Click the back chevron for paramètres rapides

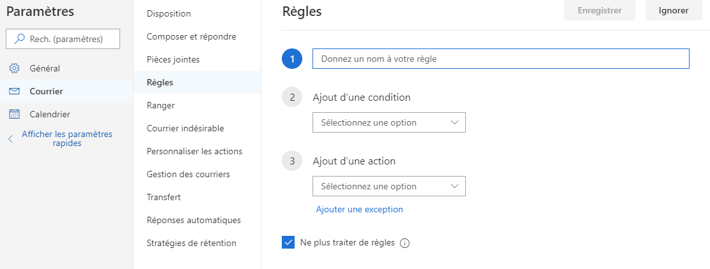[10, 138]
